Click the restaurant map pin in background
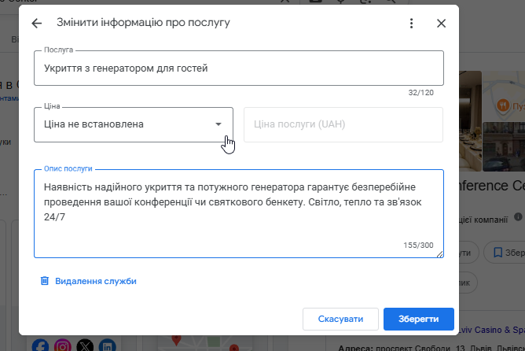The width and height of the screenshot is (525, 351). pos(502,106)
